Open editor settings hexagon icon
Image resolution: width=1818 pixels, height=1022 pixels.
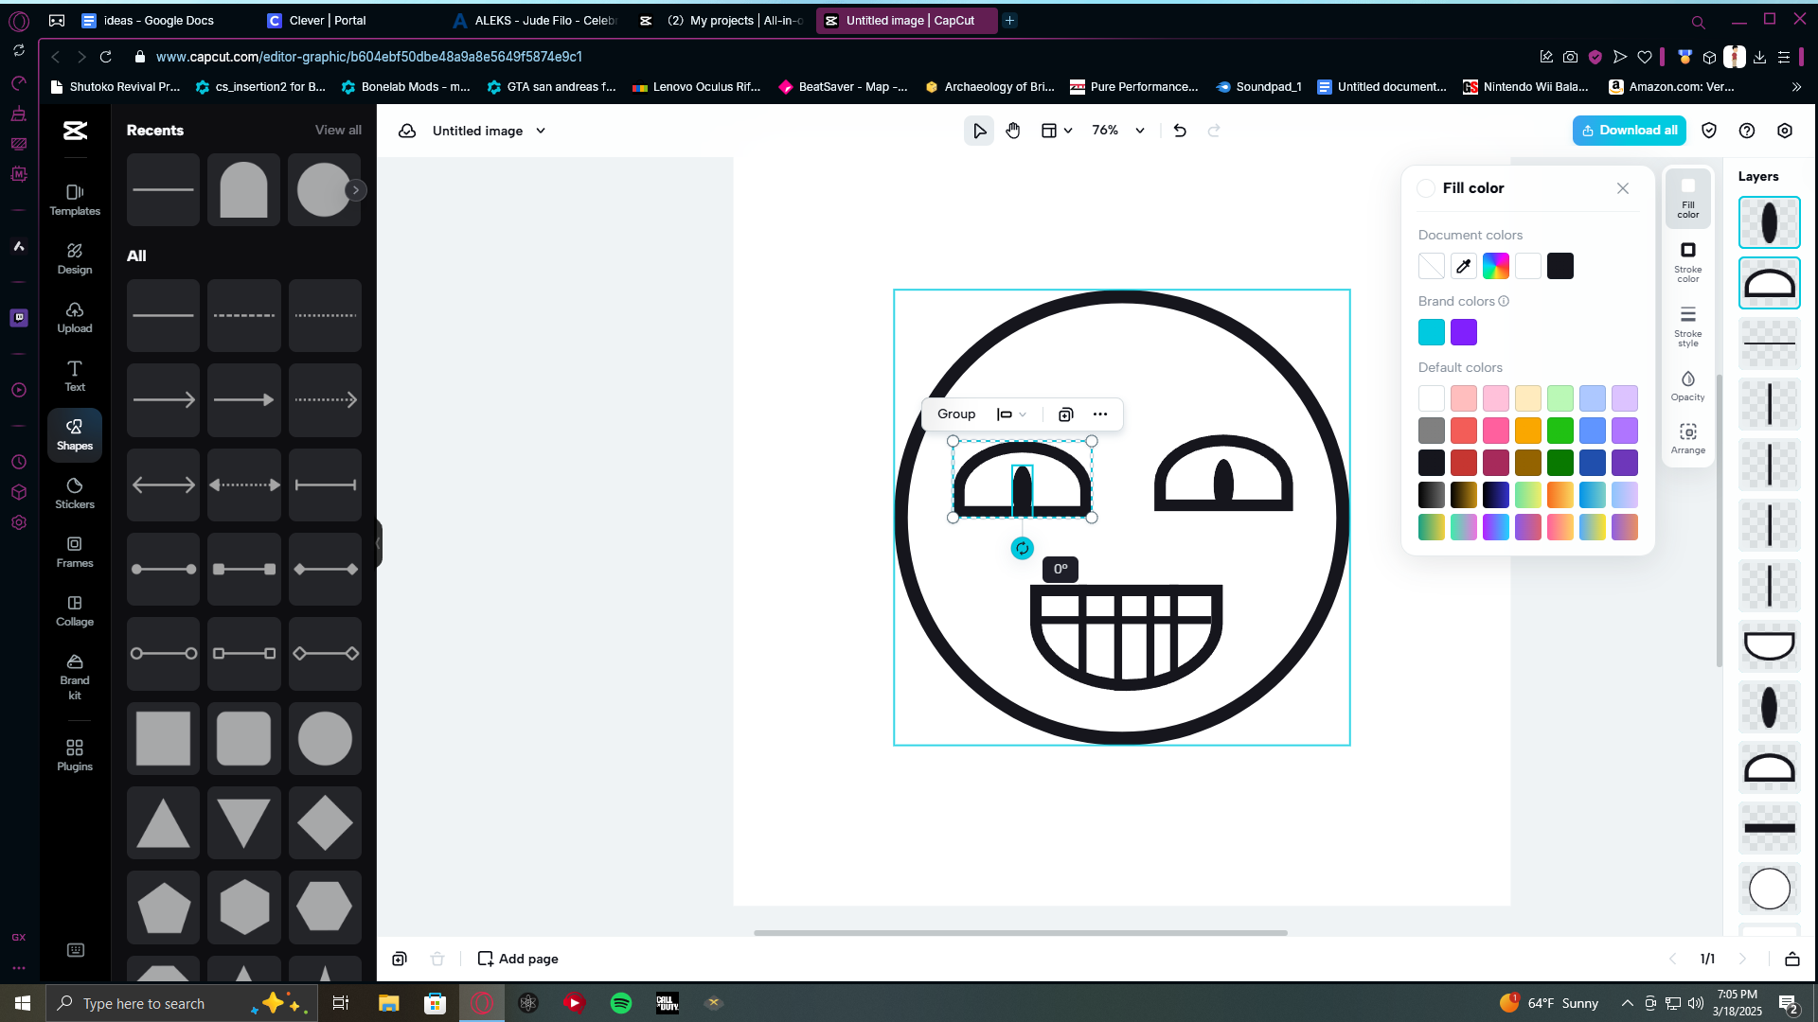point(1785,131)
